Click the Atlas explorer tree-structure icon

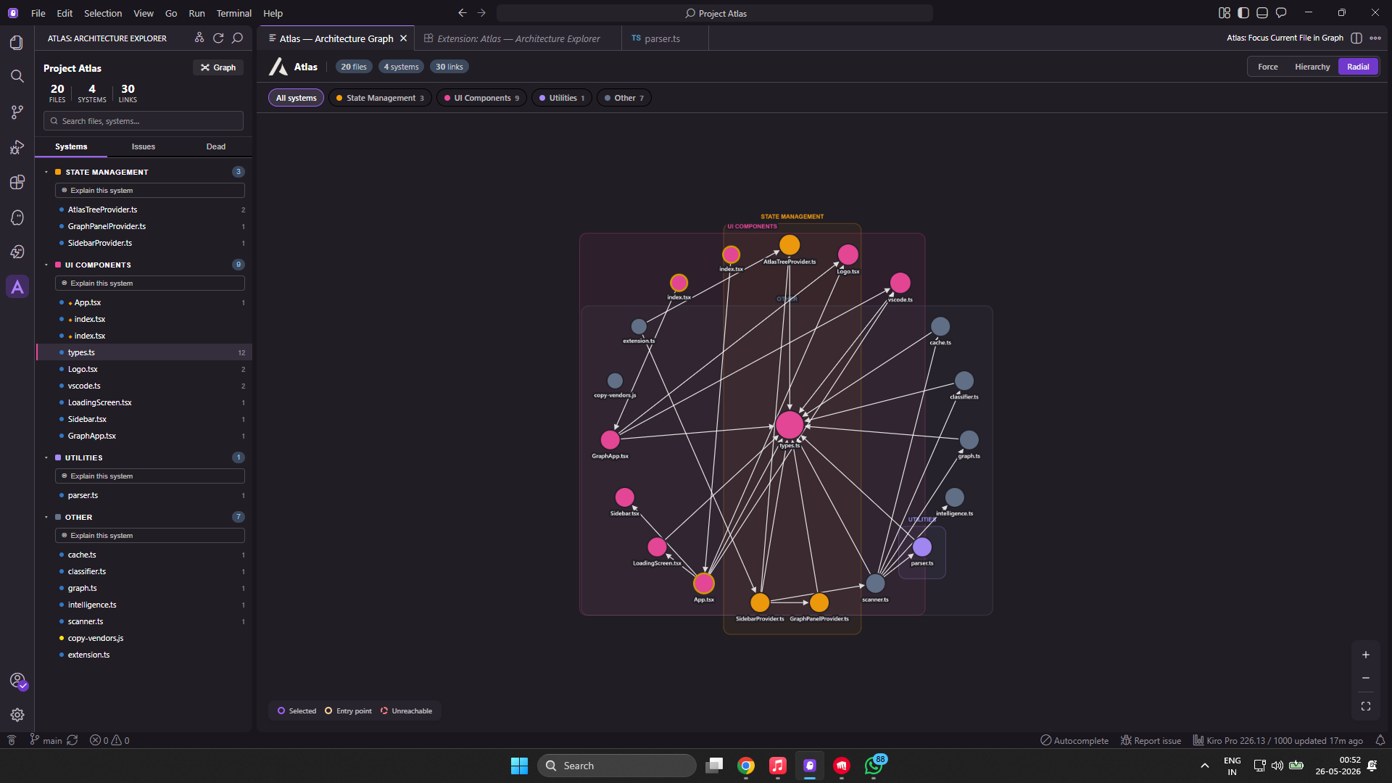click(199, 38)
